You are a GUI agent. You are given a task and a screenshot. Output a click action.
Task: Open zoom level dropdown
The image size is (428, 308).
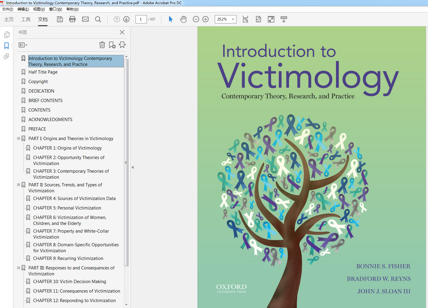tap(233, 19)
